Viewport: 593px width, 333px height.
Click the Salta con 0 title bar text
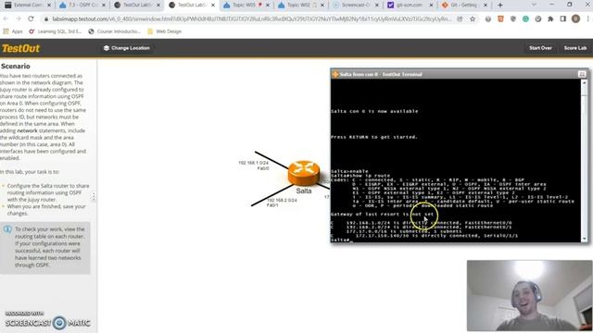[381, 74]
